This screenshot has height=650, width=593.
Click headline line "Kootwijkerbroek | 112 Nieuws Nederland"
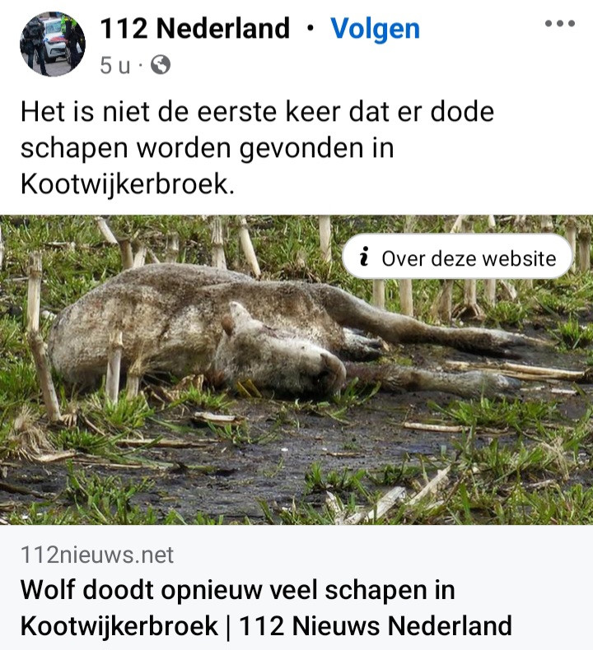coord(266,625)
